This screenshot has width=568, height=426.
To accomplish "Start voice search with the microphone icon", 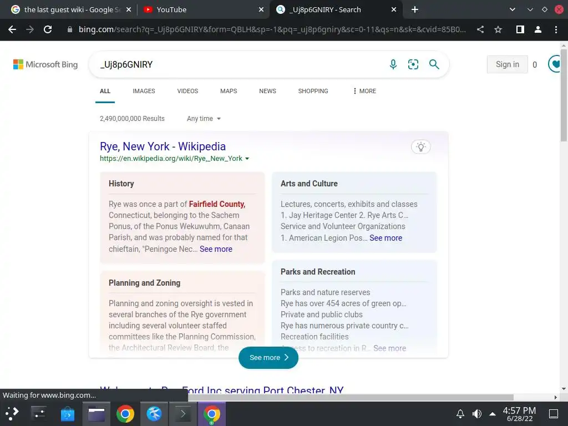I will tap(393, 64).
